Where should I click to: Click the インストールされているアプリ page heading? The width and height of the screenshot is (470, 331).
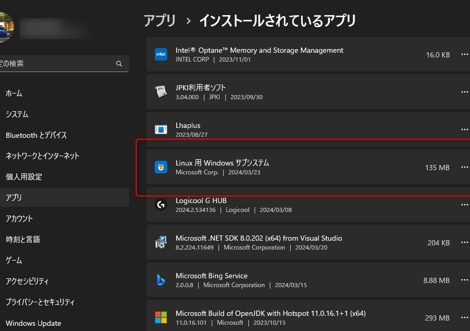(278, 21)
